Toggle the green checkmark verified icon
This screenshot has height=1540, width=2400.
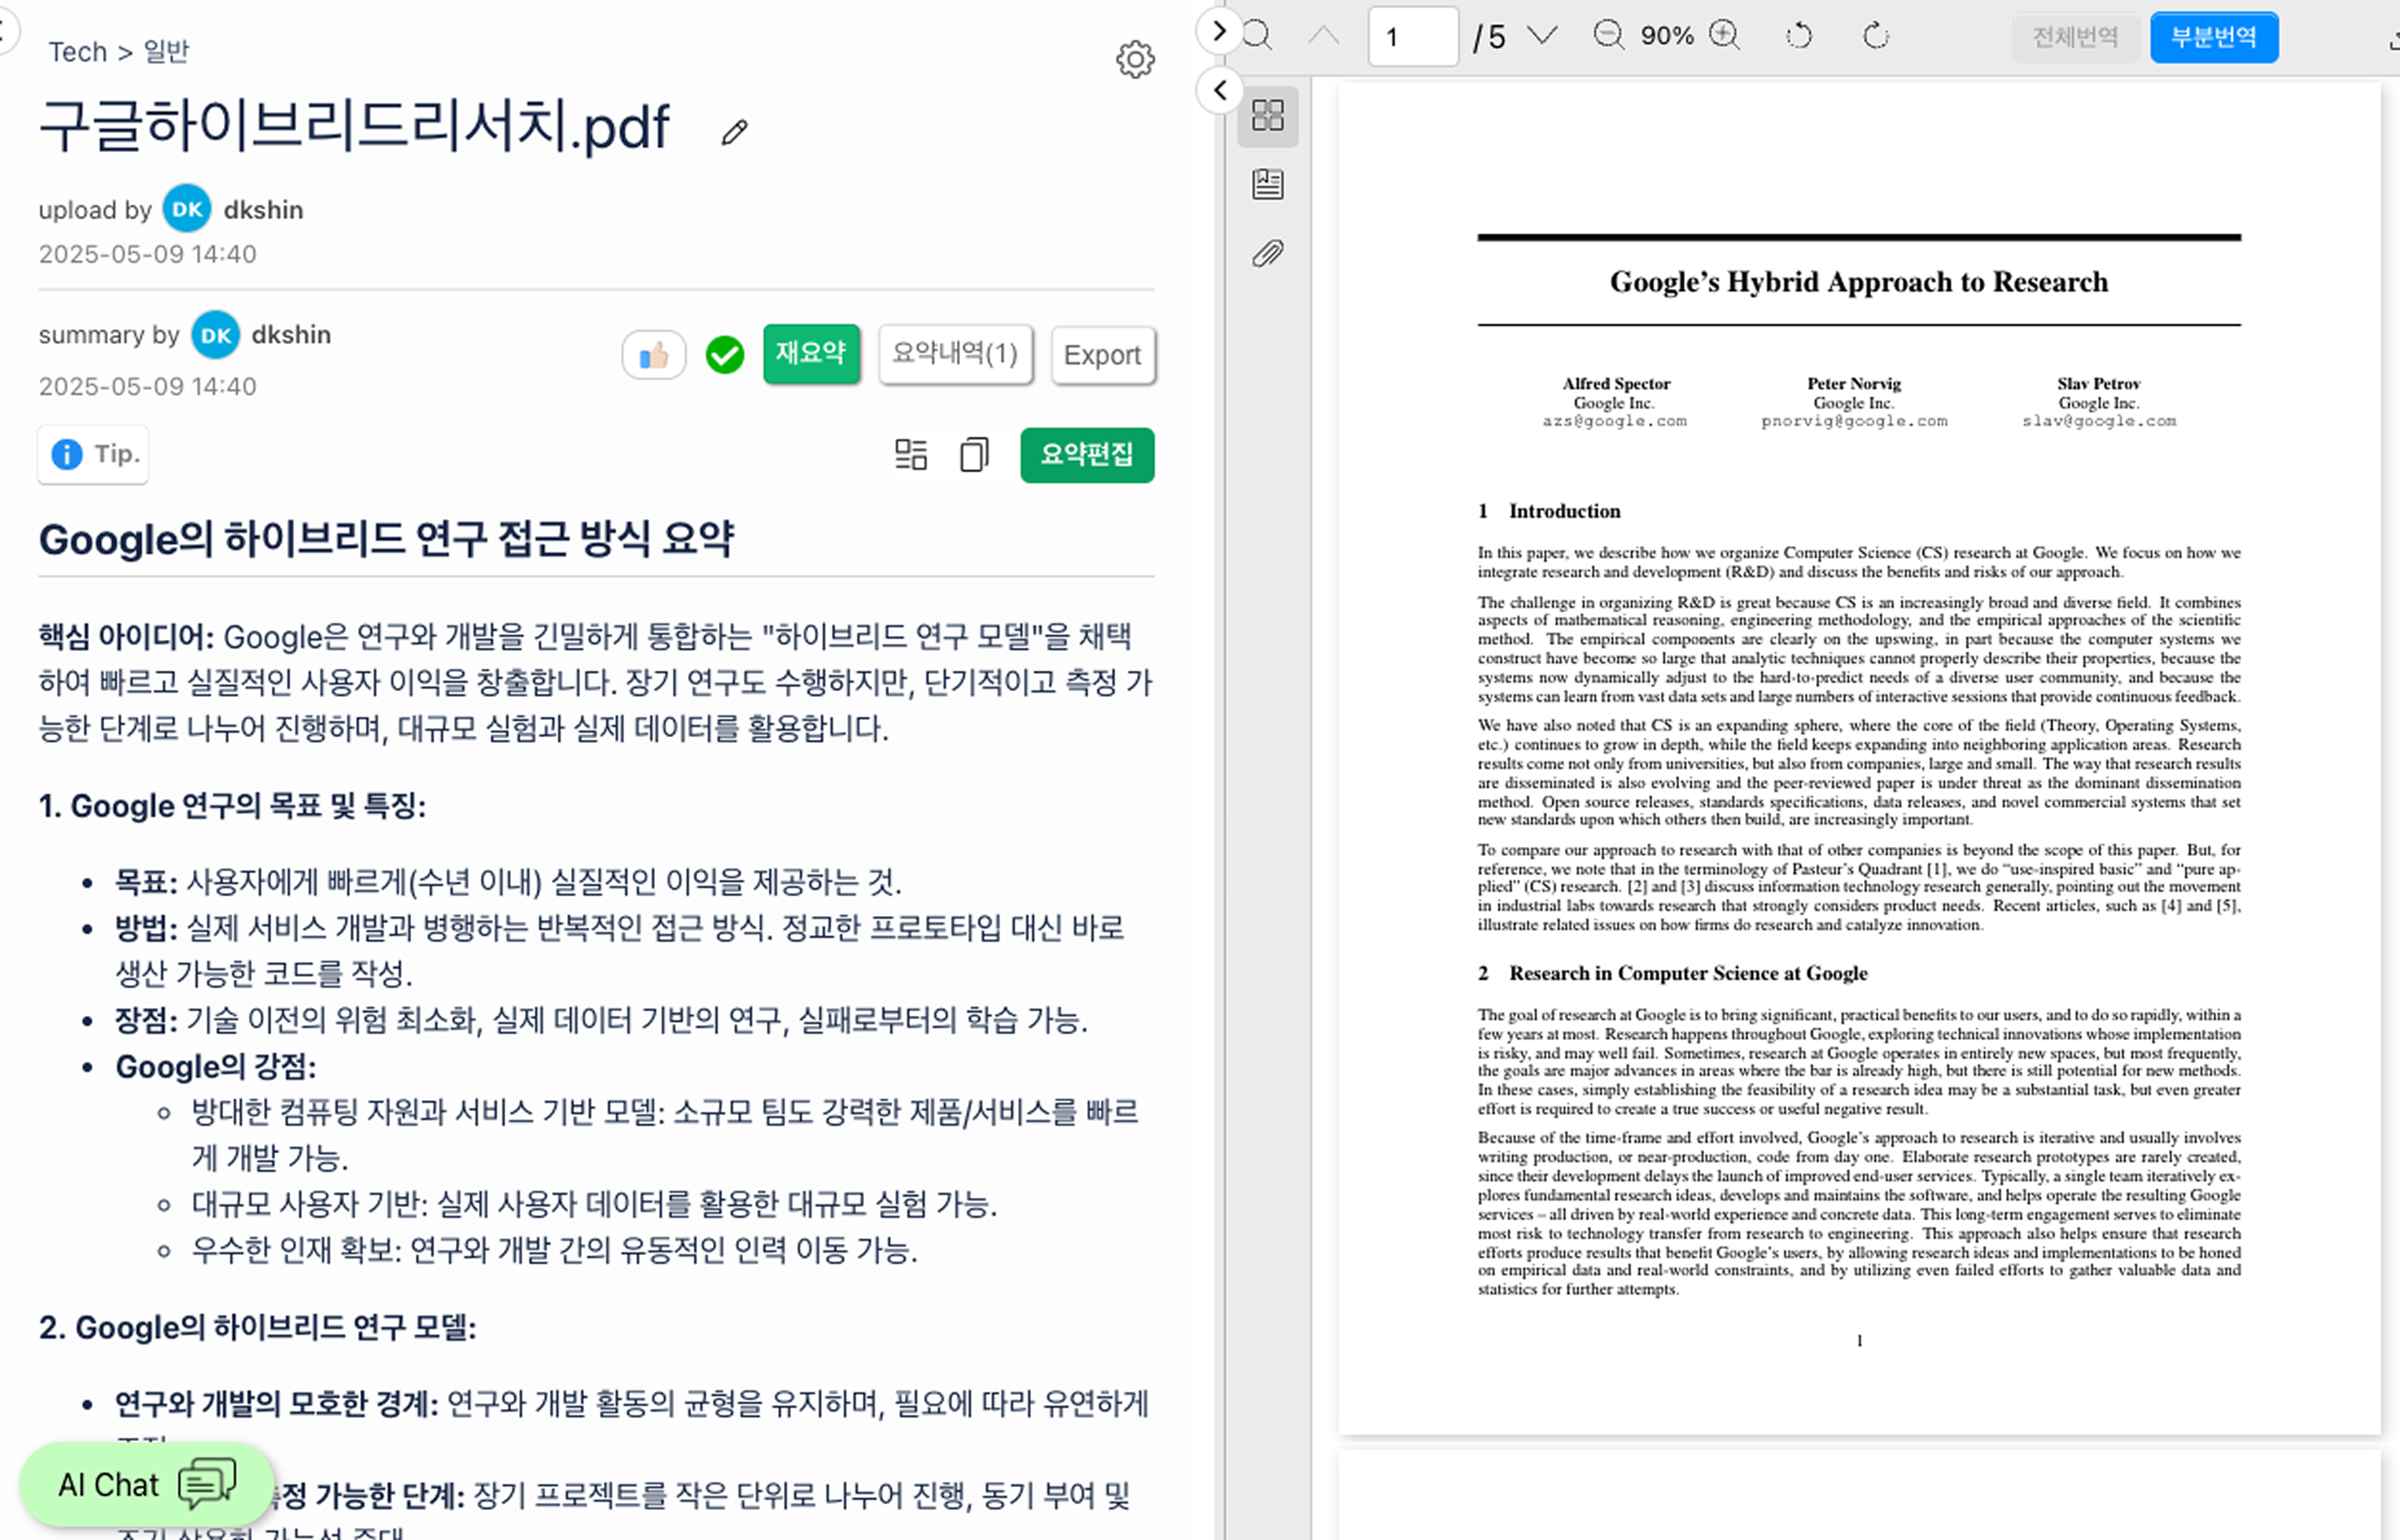(x=725, y=355)
